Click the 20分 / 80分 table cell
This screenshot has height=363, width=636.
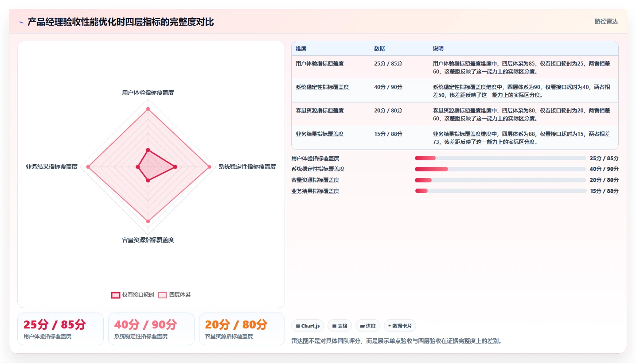388,111
